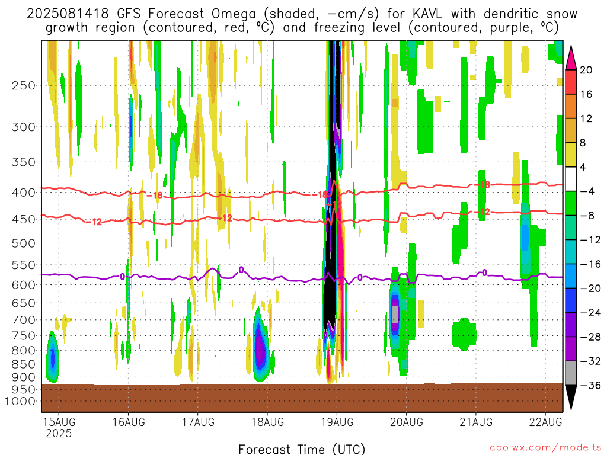Select the 450 pressure level label
The image size is (607, 455).
[x=24, y=219]
